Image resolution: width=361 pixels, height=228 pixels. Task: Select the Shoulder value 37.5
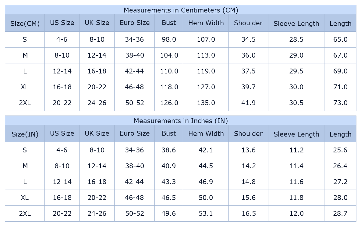[248, 71]
